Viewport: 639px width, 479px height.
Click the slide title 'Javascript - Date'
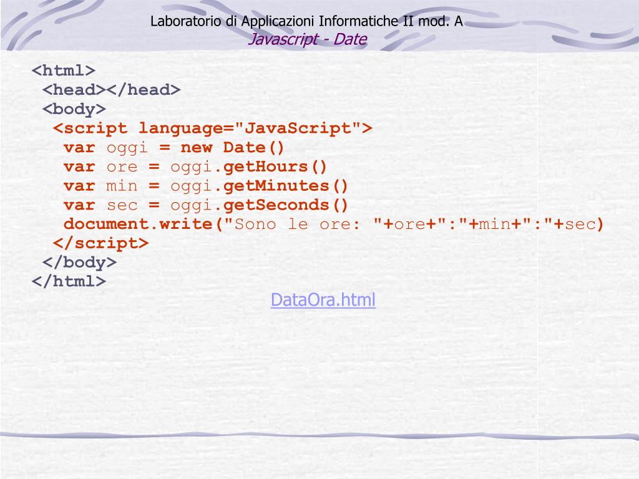[307, 39]
